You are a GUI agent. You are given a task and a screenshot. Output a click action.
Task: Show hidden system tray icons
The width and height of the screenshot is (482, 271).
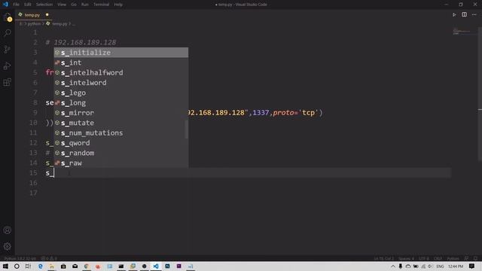point(393,266)
